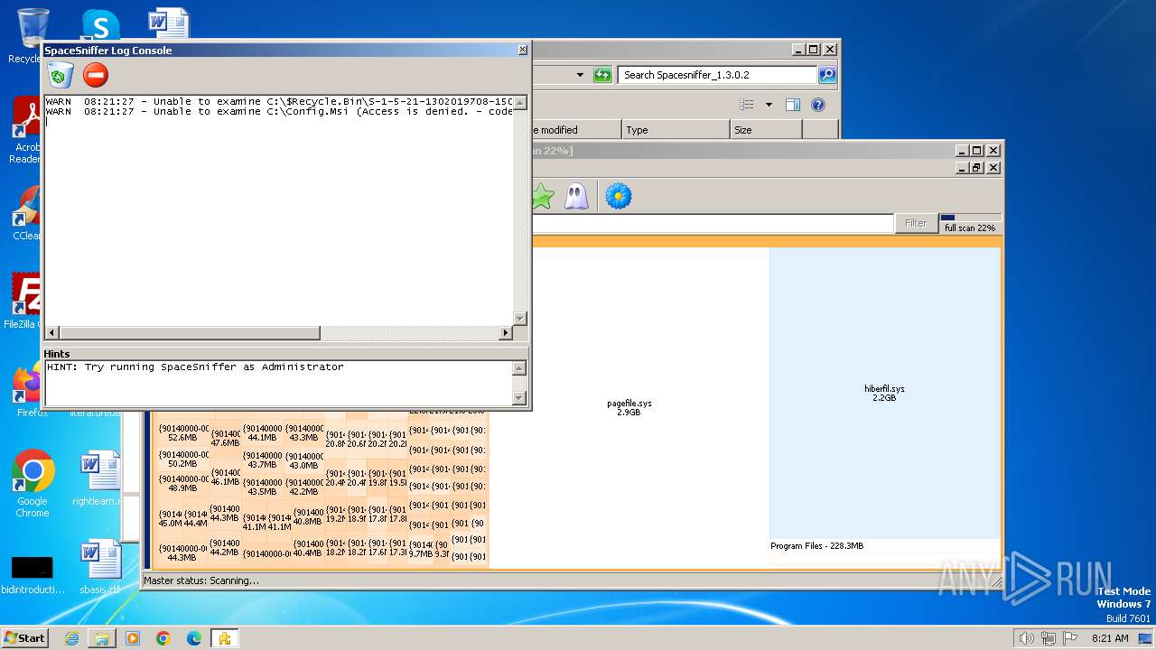Click the Filter button in SpaceSniffer
The image size is (1156, 650).
916,223
